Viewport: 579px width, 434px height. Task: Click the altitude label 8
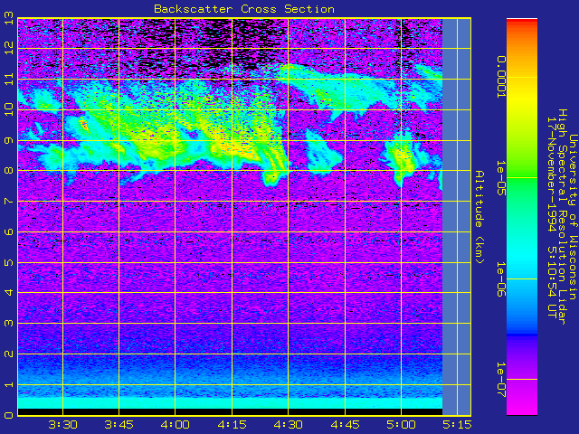9,171
